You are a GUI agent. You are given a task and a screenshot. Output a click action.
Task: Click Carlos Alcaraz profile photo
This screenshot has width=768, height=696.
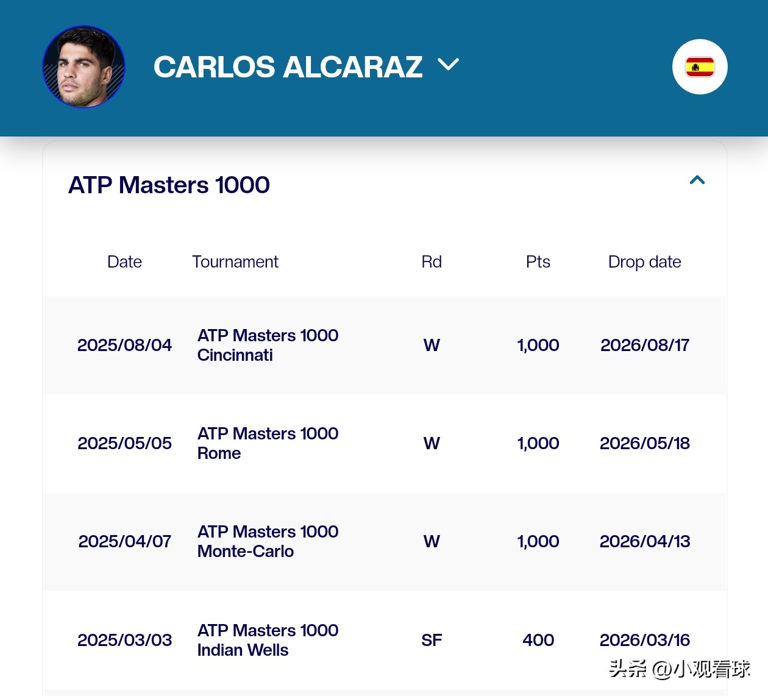pos(84,67)
